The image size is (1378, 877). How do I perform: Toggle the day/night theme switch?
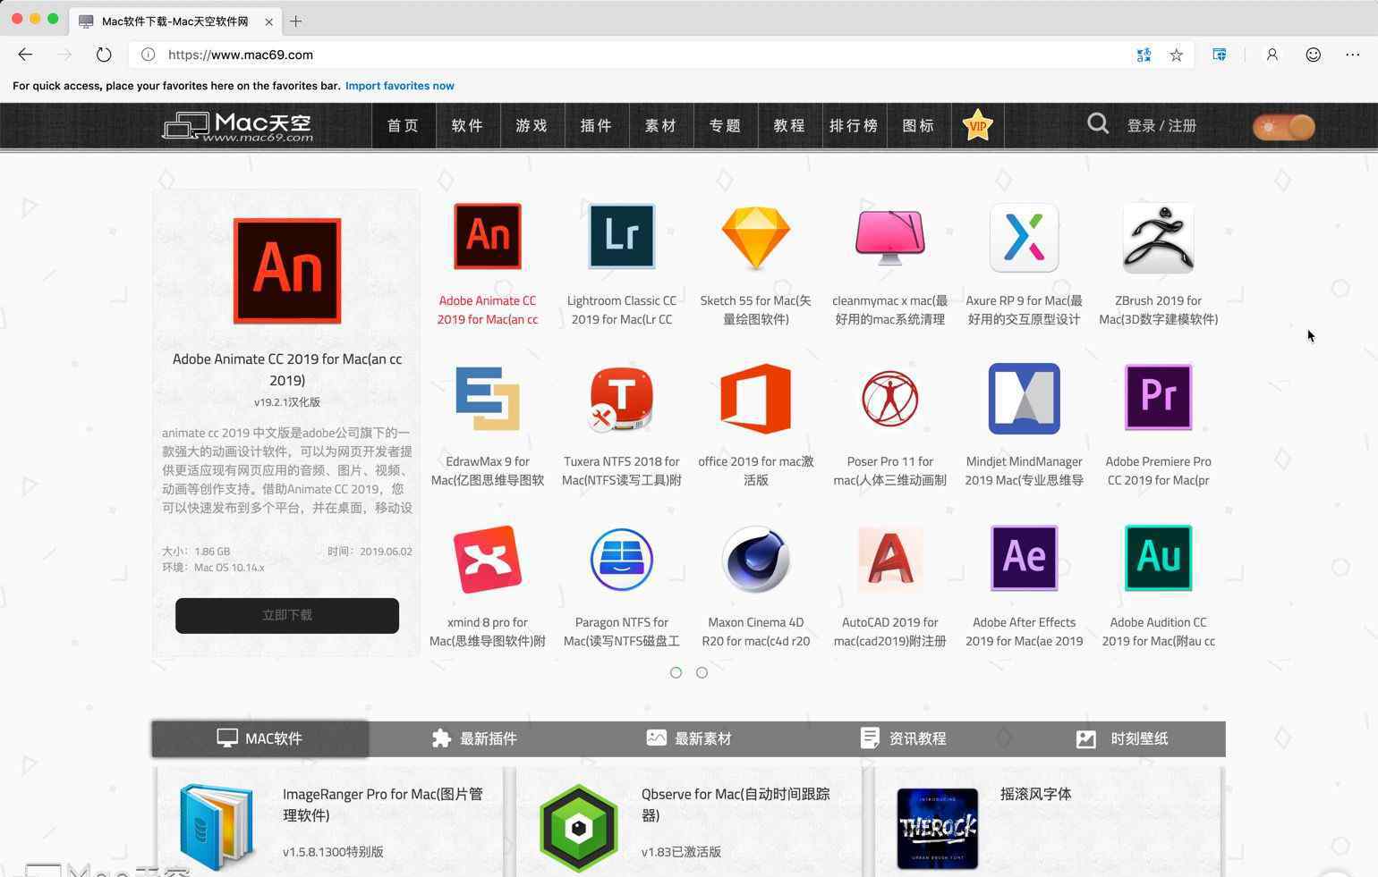(1284, 127)
